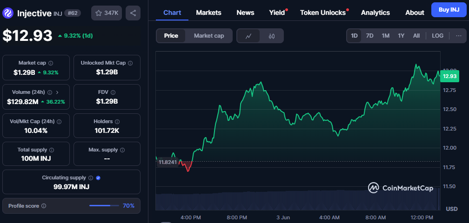Set chart range to All

tap(416, 36)
